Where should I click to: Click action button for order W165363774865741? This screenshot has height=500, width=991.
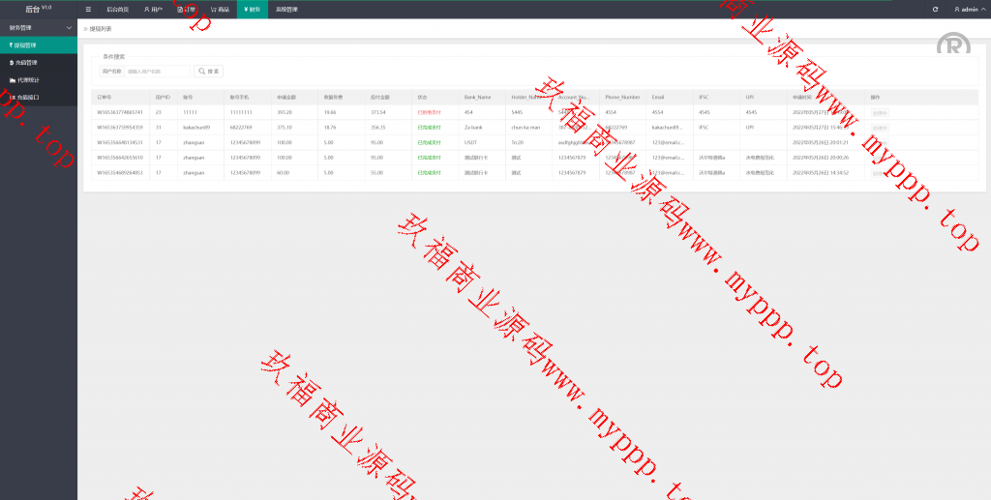pyautogui.click(x=879, y=113)
